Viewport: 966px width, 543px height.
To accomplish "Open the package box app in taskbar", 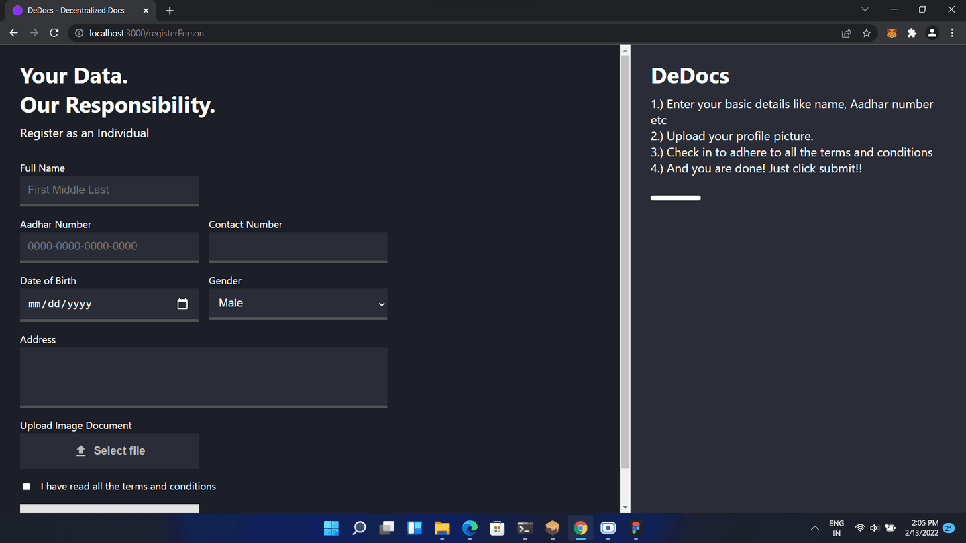I will point(553,528).
